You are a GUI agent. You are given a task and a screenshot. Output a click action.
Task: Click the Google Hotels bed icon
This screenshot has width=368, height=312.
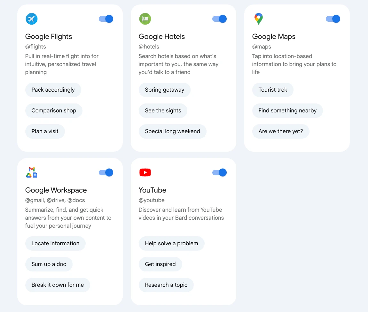145,19
